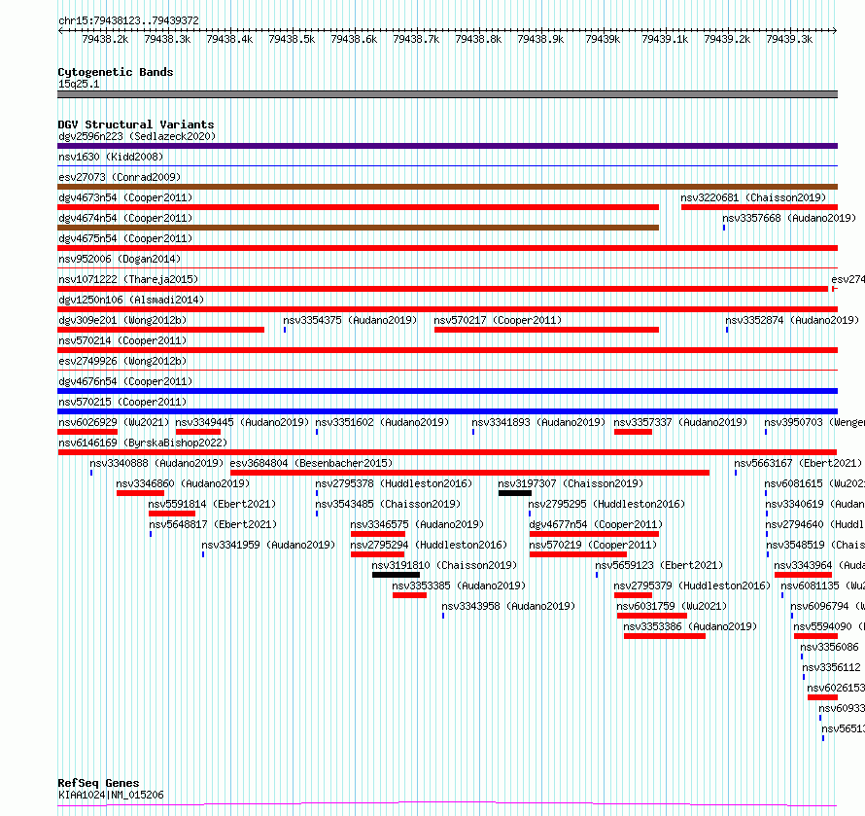The image size is (865, 816).
Task: Click nsv6031759 (Wu2021) label
Action: pyautogui.click(x=672, y=606)
